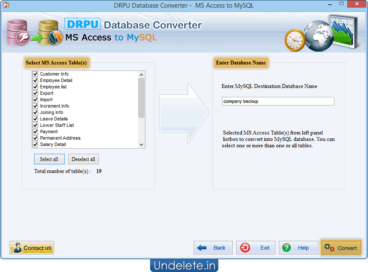Uncheck the Customer Info table checkbox
The width and height of the screenshot is (368, 272).
pyautogui.click(x=35, y=74)
